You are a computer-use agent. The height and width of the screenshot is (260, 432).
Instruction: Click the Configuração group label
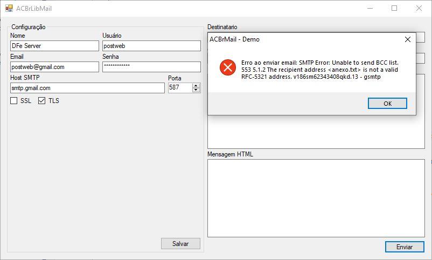29,27
